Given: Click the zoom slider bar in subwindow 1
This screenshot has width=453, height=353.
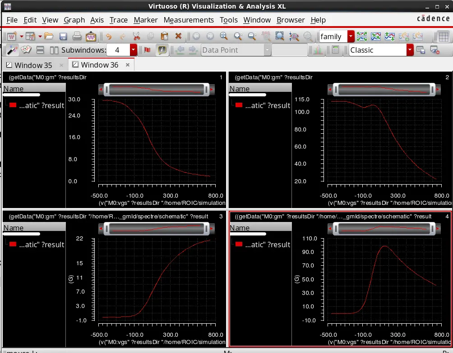Looking at the screenshot, I should [156, 90].
